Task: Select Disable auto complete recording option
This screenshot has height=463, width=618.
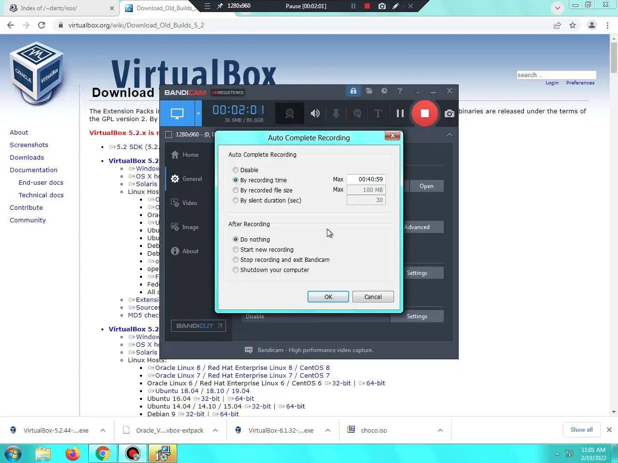Action: point(245,170)
